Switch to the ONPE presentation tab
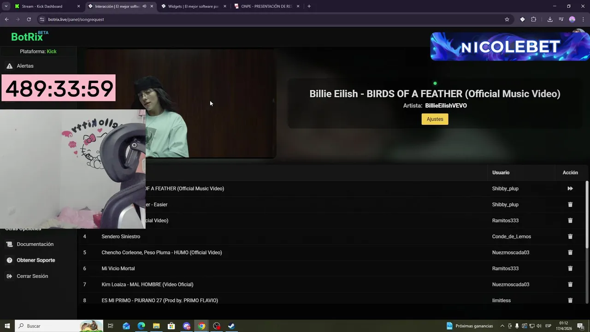Image resolution: width=590 pixels, height=332 pixels. click(266, 6)
